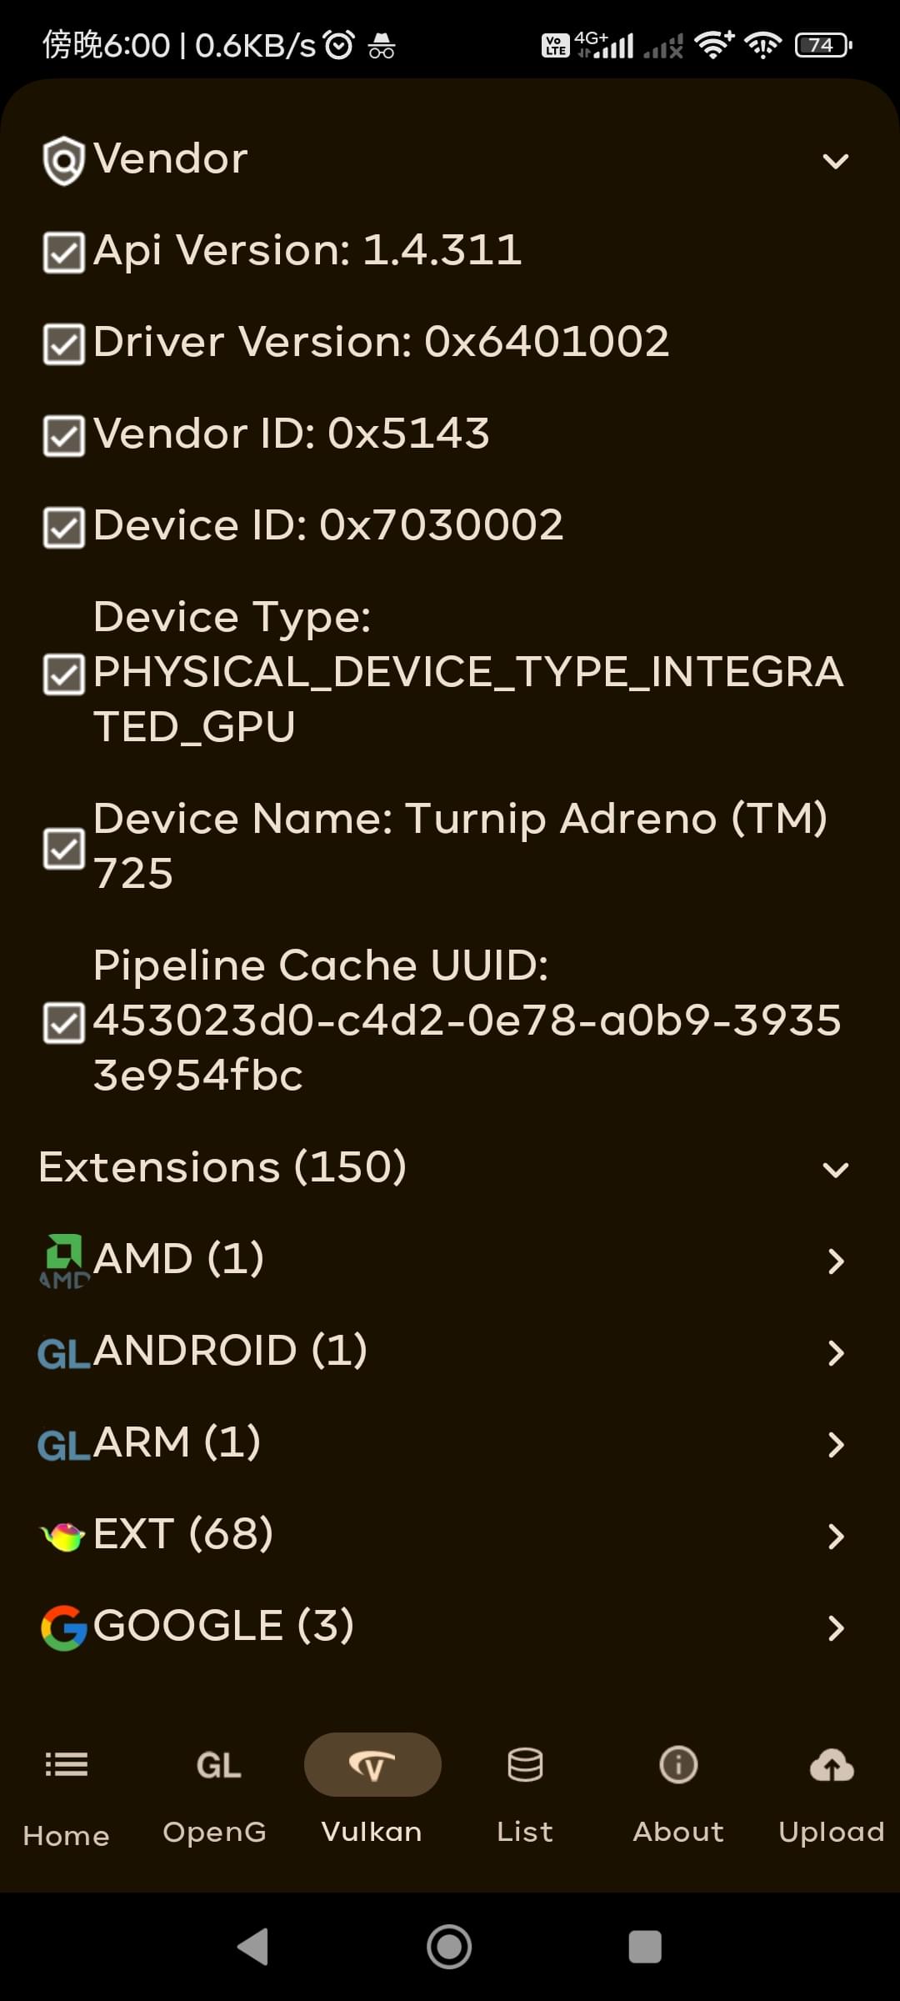The height and width of the screenshot is (2001, 900).
Task: Tap the Android back navigation button
Action: (x=253, y=1947)
